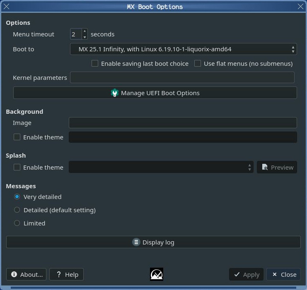Open the Boot to dropdown

(183, 49)
